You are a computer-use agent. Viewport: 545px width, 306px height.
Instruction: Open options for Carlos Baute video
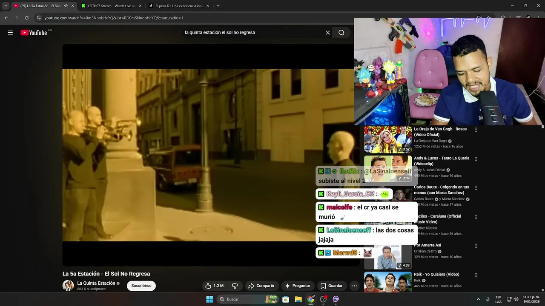(476, 188)
